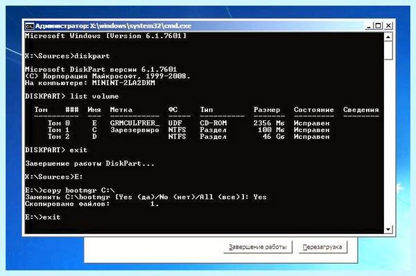This screenshot has width=416, height=276.
Task: Click the ФС column header
Action: (173, 109)
